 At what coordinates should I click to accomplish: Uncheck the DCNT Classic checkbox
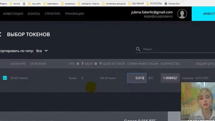point(5,78)
